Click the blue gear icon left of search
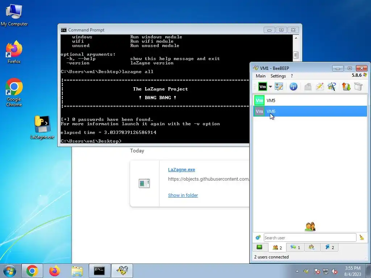This screenshot has width=371, height=278. (x=258, y=237)
